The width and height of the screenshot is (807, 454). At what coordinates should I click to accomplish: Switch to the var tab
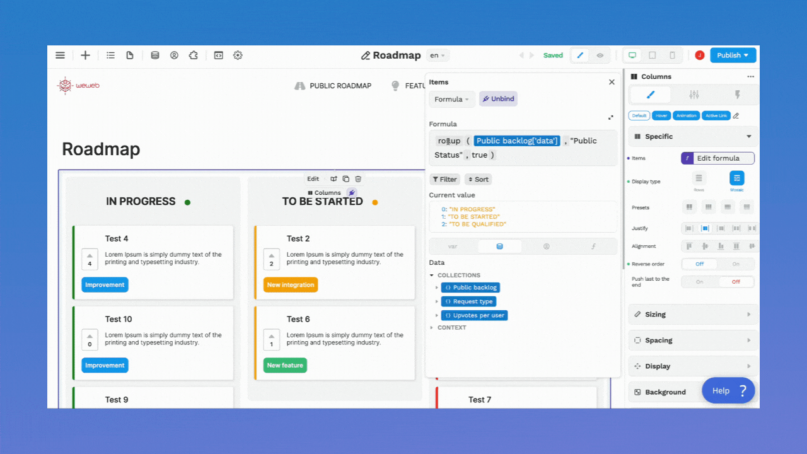(453, 247)
